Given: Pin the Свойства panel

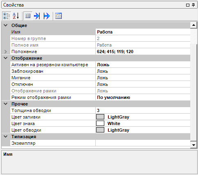Looking at the screenshot, I should click(x=193, y=5).
